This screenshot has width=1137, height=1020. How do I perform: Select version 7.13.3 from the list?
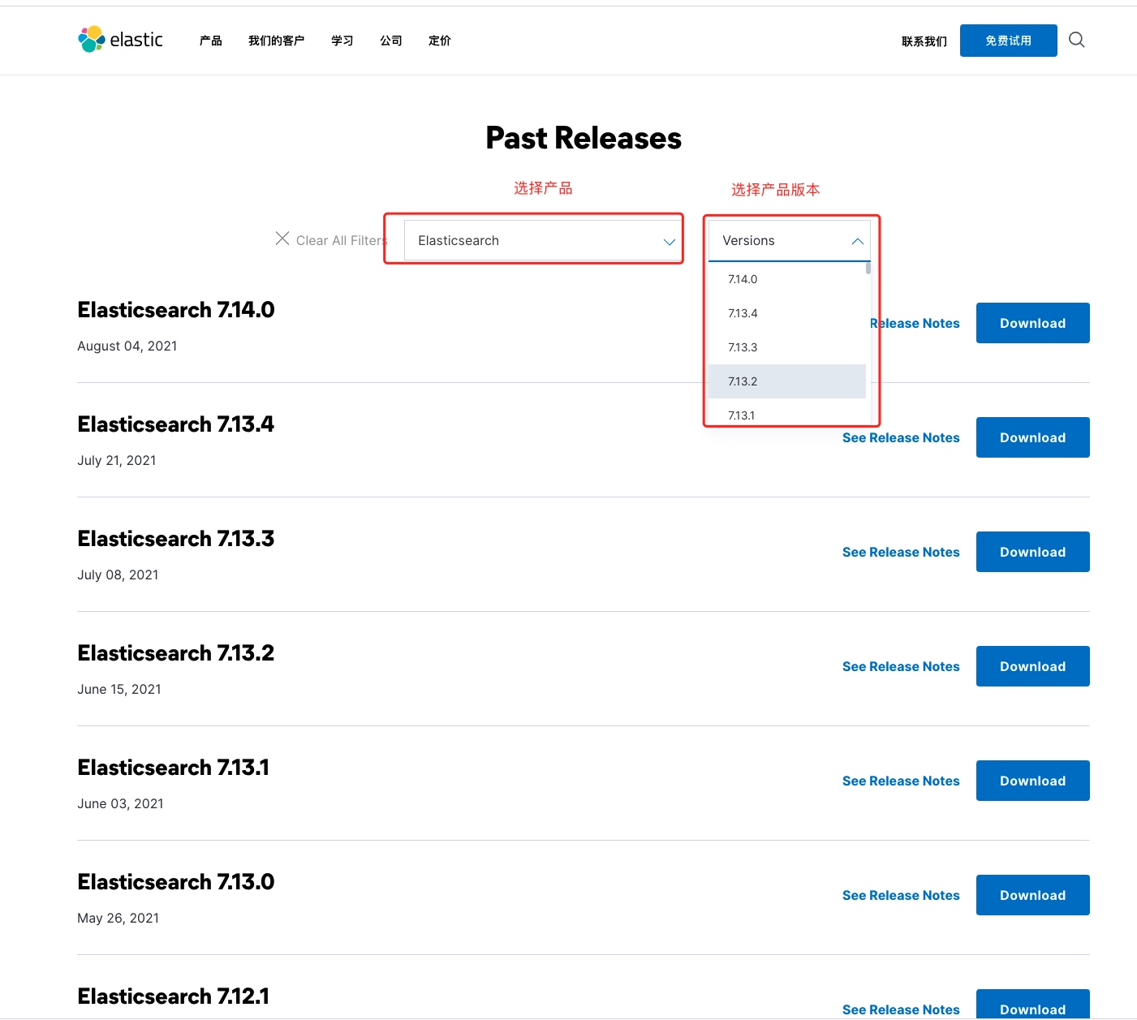[x=787, y=347]
